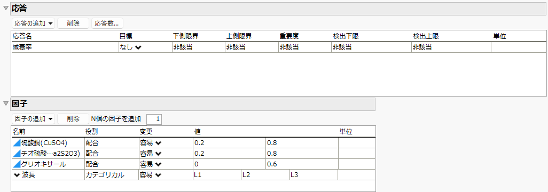
Task: Click 重要度 cell of 減衰率
Action: (x=305, y=48)
